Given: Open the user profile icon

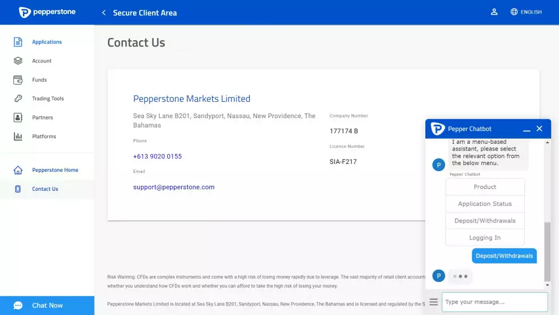Looking at the screenshot, I should pos(494,12).
